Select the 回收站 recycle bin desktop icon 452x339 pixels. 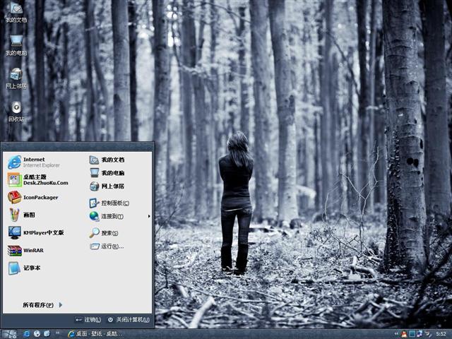pyautogui.click(x=16, y=112)
